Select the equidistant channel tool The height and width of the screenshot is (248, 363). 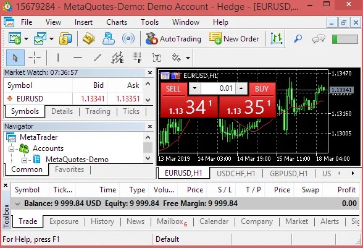(117, 58)
